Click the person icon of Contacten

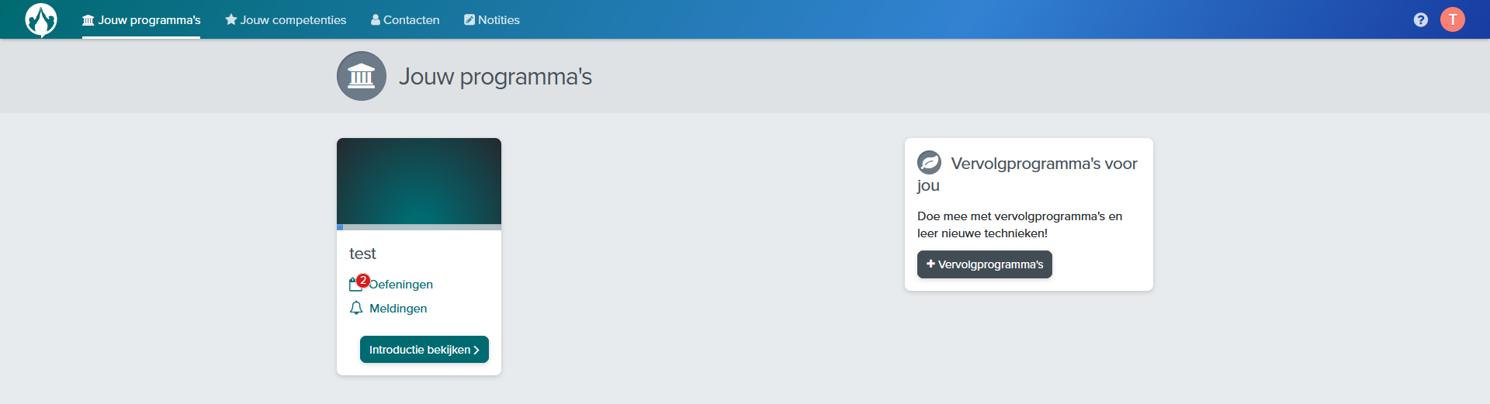point(376,19)
